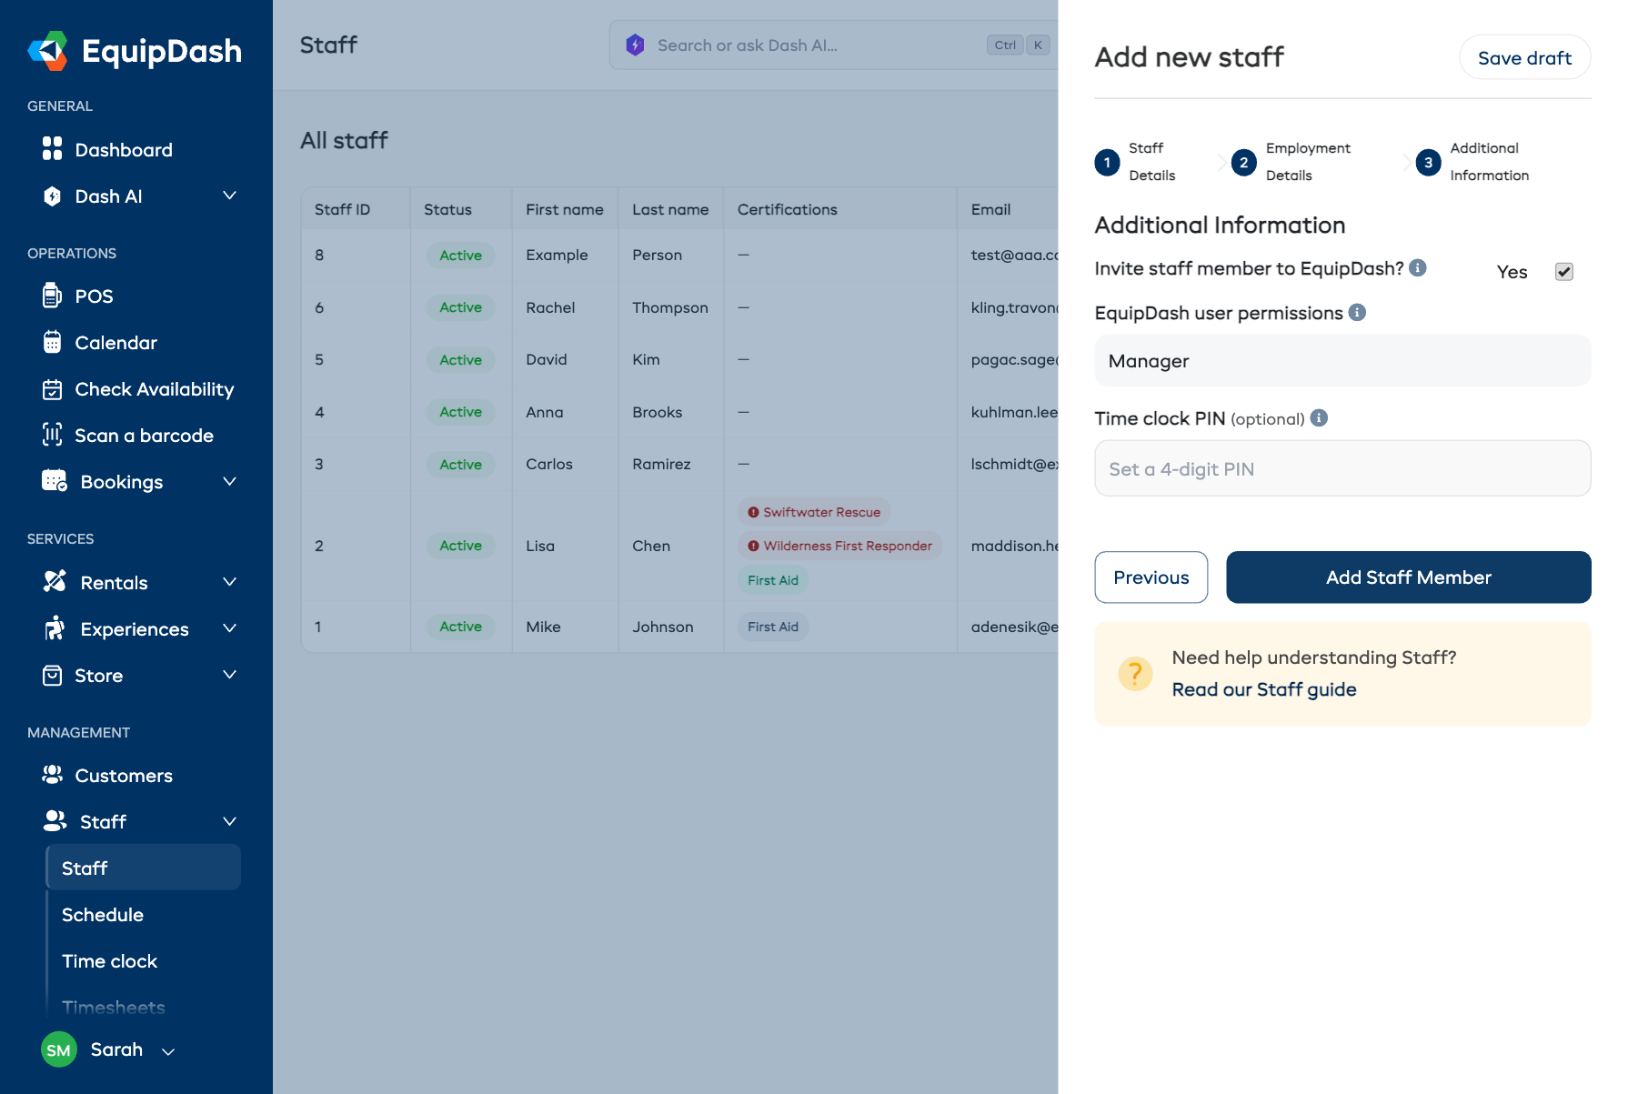
Task: Click the Swiftwater Rescue certification tag
Action: [814, 512]
